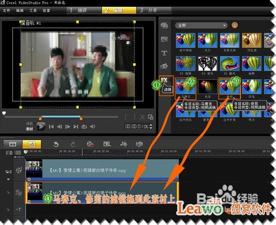Open the auto music icon
276x225 pixels.
pyautogui.click(x=139, y=144)
